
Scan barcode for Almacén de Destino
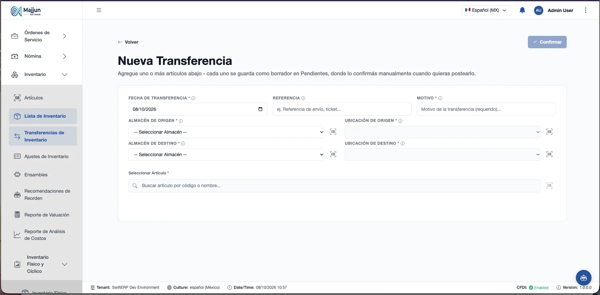pyautogui.click(x=333, y=154)
